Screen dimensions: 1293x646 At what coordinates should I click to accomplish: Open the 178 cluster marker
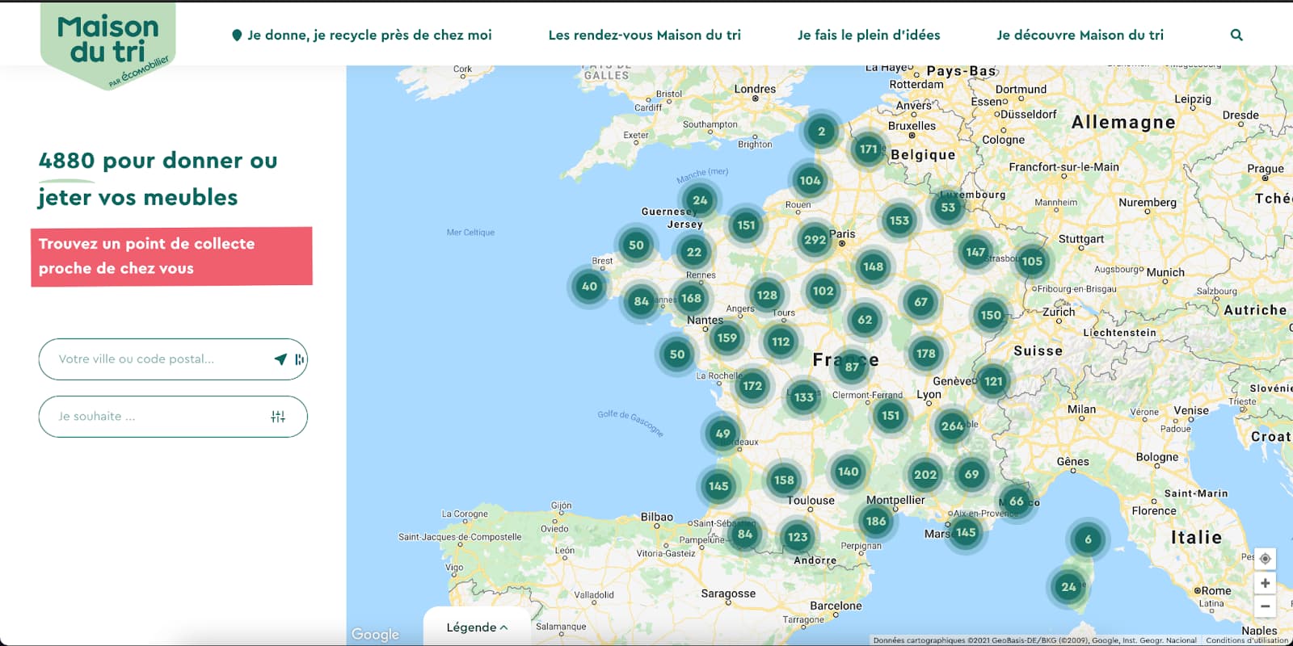(925, 354)
